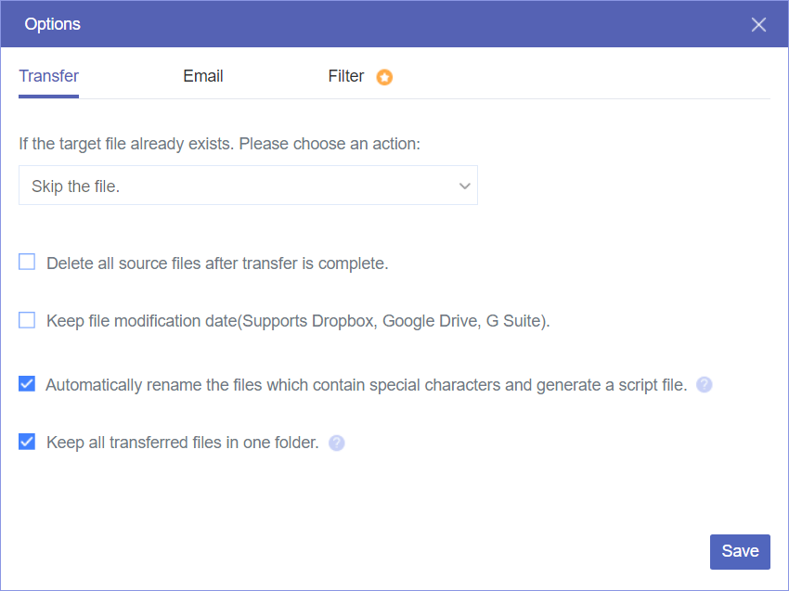This screenshot has height=591, width=789.
Task: Open help icon for automatic rename option
Action: tap(705, 385)
